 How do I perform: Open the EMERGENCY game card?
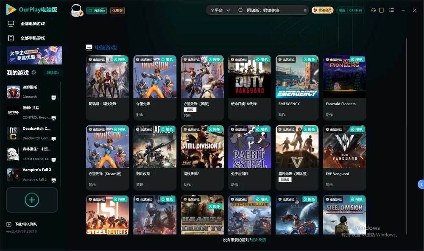click(297, 88)
